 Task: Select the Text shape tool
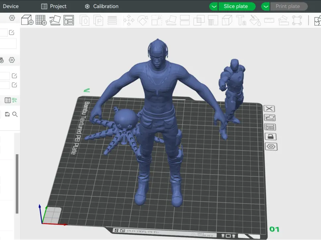coord(241,20)
